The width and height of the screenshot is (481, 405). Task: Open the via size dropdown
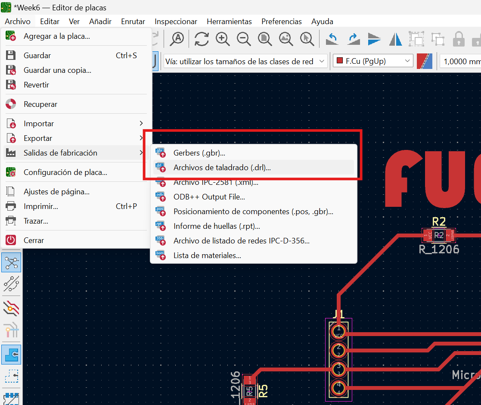click(x=245, y=61)
